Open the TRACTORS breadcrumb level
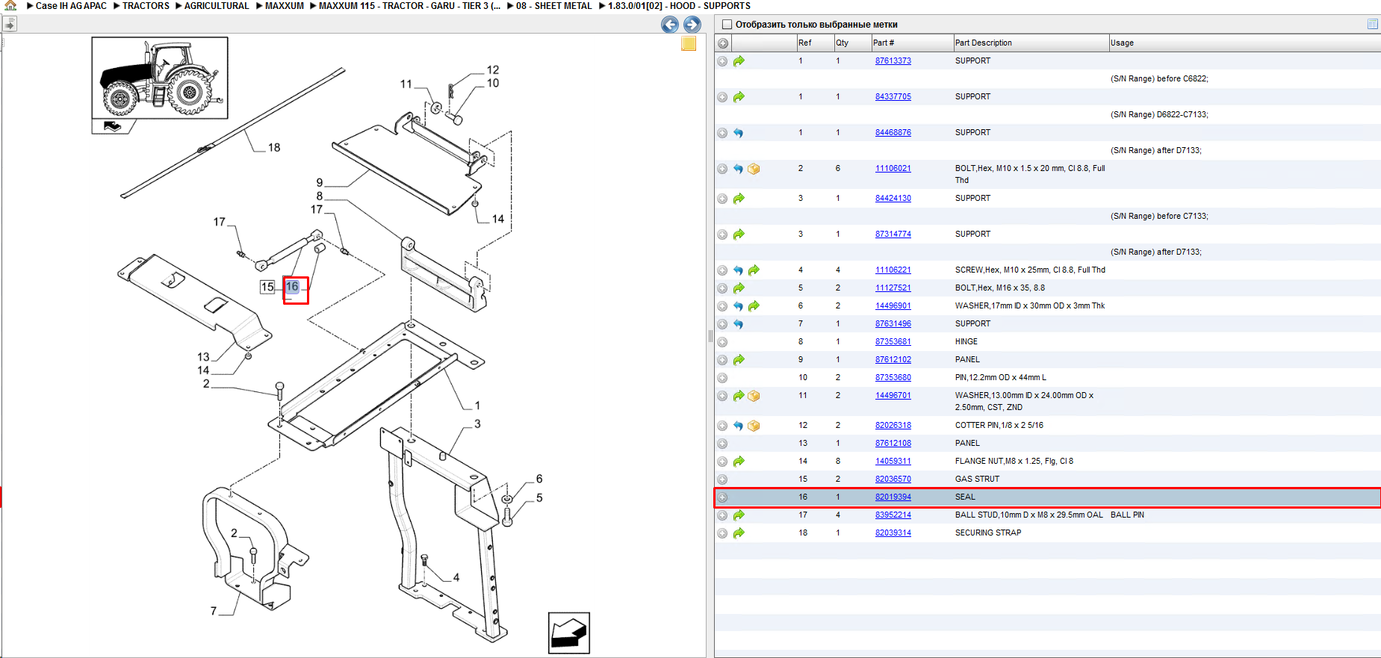This screenshot has height=658, width=1381. pyautogui.click(x=146, y=6)
